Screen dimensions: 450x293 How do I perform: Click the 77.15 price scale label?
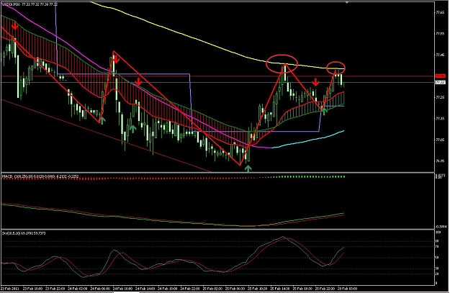[440, 119]
